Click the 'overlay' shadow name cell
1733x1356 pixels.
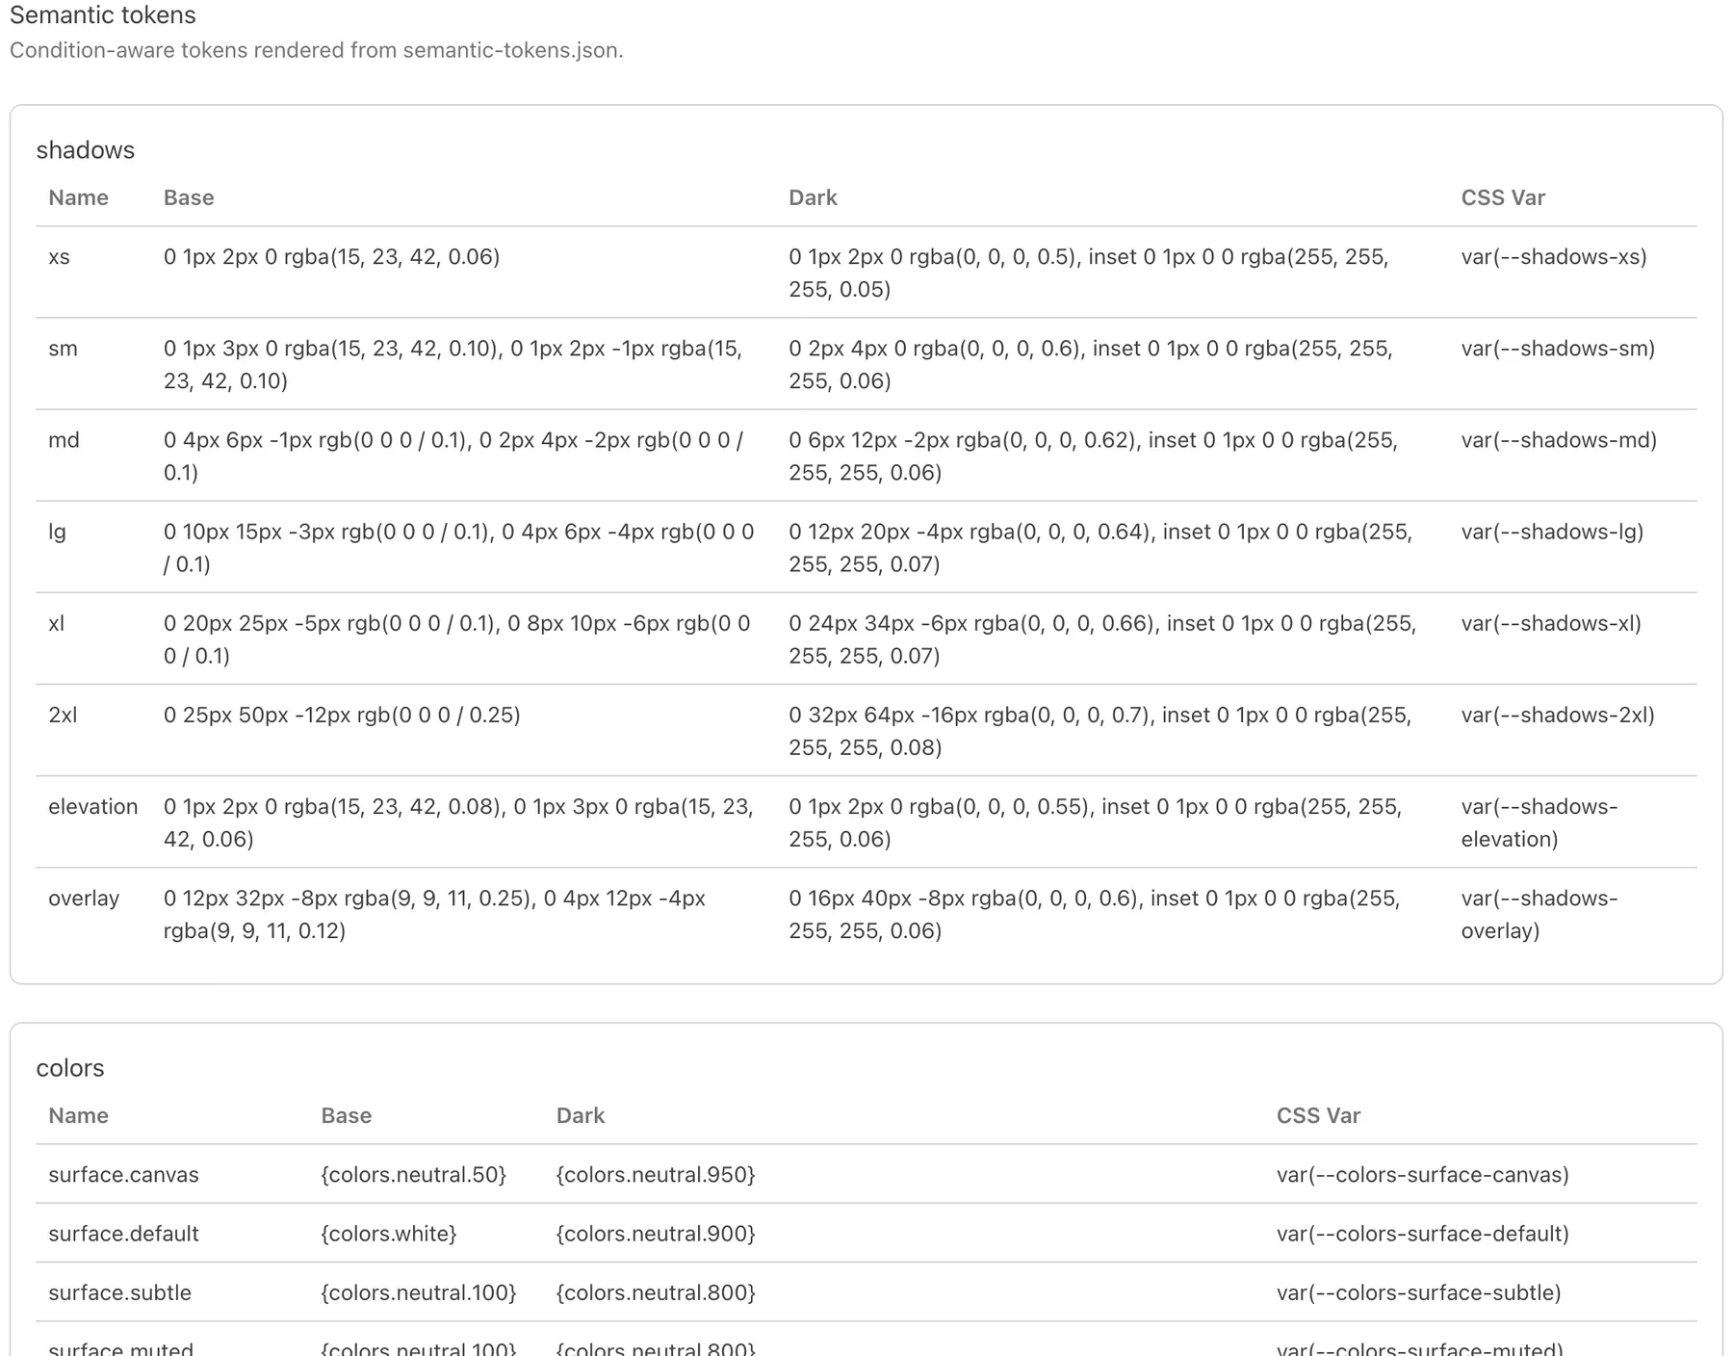coord(84,898)
